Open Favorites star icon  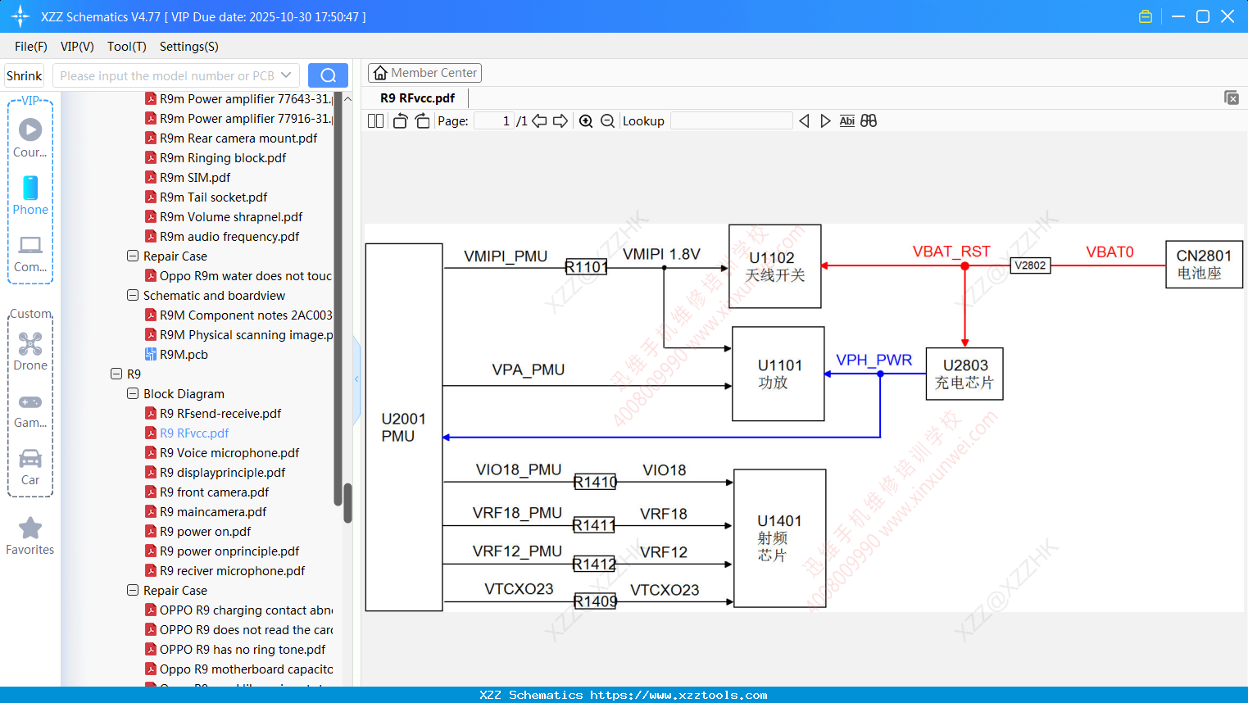pyautogui.click(x=30, y=536)
